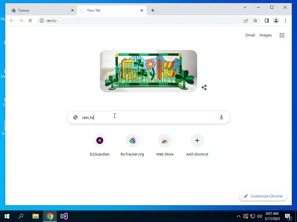Focus the Google search box
Screen dimensions: 297x222
148,117
